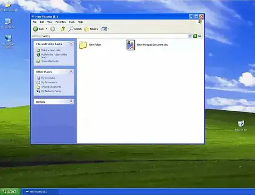The image size is (255, 195).
Task: Collapse the File and Folder Tasks panel
Action: coord(71,44)
